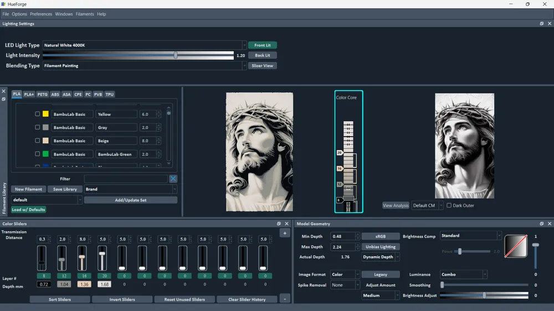Select the layer 16 marker in Color Core
The height and width of the screenshot is (311, 554).
(340, 169)
